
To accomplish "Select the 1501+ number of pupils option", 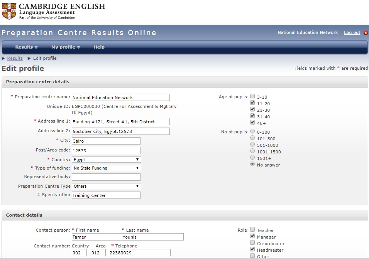I will [252, 158].
